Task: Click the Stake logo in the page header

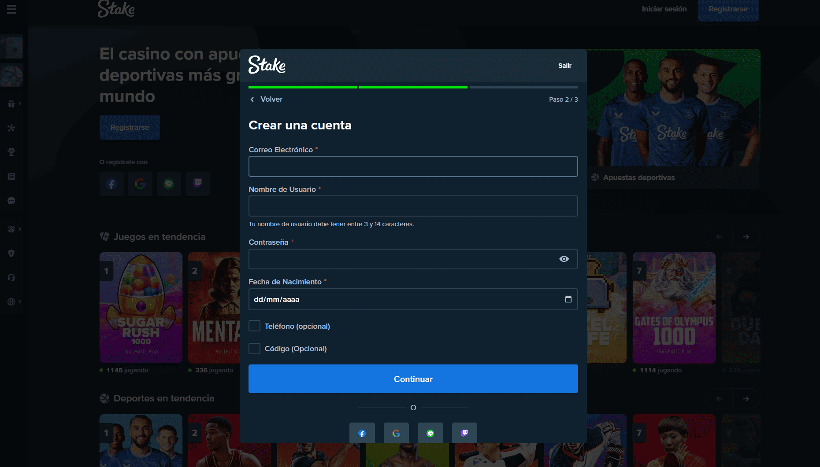Action: (x=116, y=9)
